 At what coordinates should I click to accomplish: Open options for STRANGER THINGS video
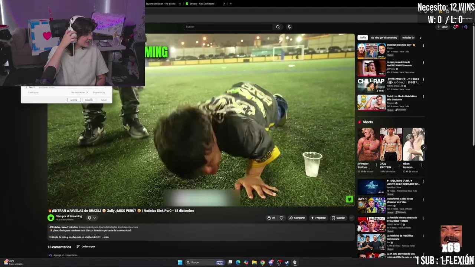click(423, 218)
